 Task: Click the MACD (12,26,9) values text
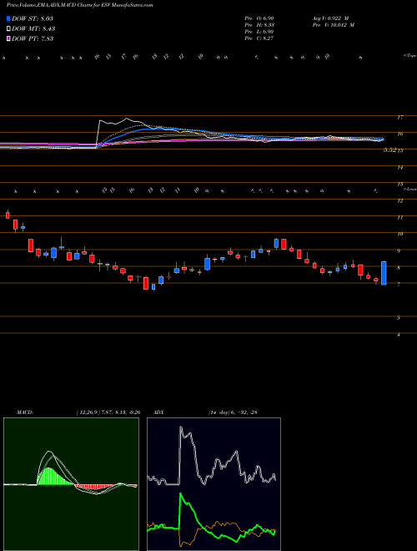(108, 412)
